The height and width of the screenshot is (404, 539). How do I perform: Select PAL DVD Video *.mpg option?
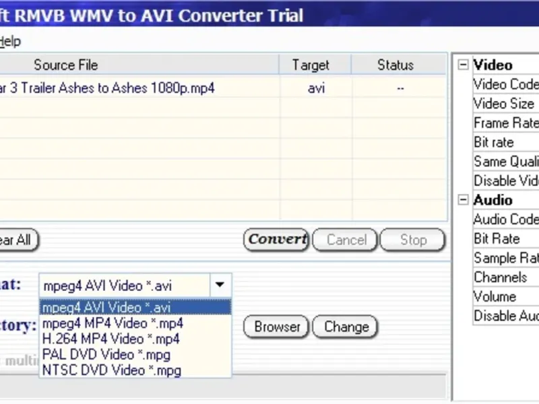pyautogui.click(x=135, y=355)
